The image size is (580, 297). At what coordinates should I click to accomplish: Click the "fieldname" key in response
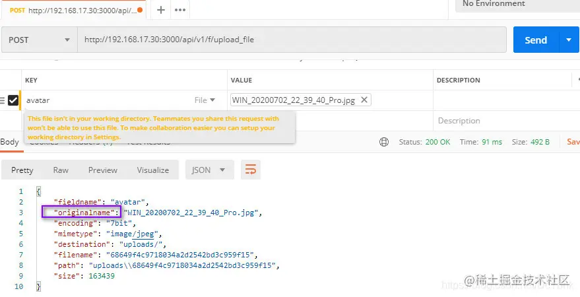[78, 202]
